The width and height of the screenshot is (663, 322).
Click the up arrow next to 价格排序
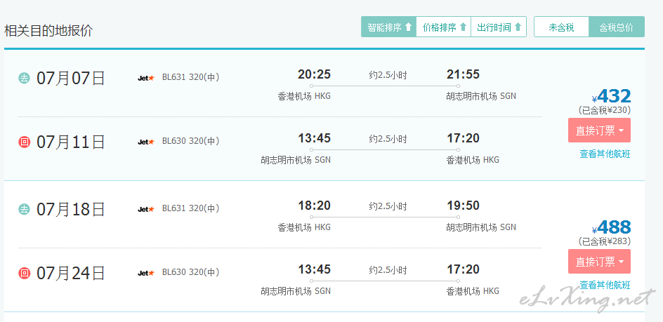(x=463, y=27)
